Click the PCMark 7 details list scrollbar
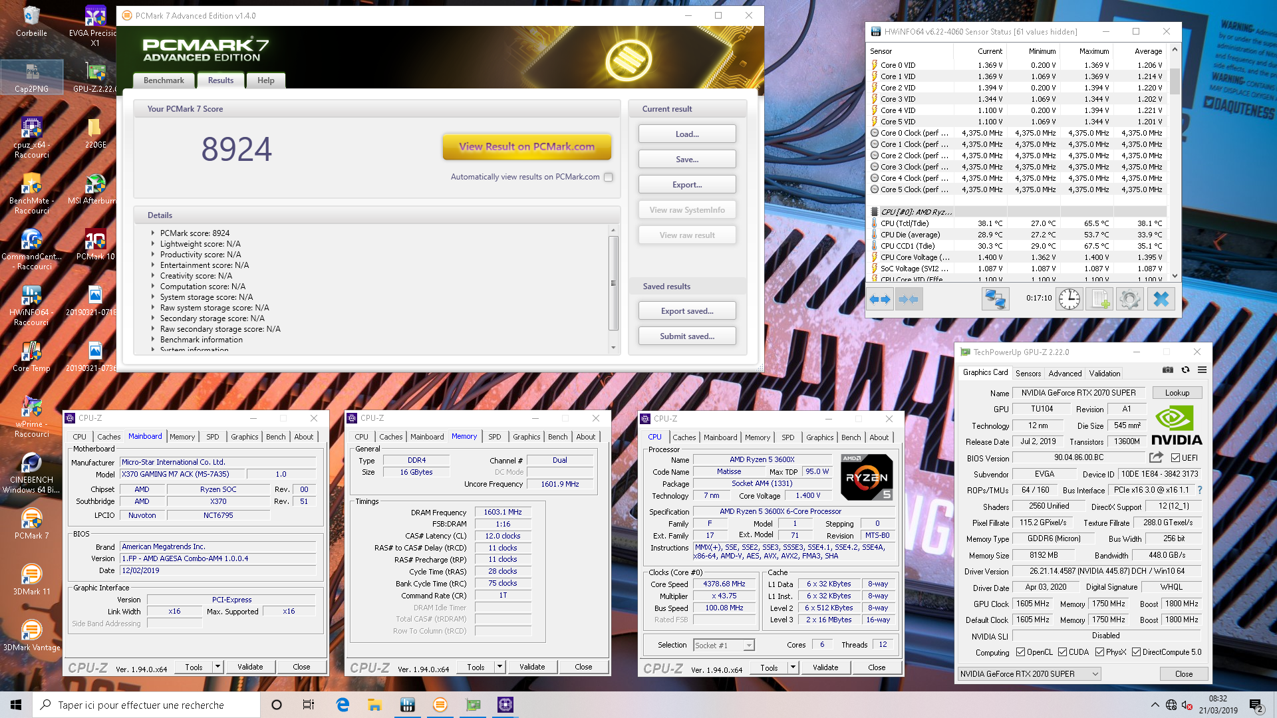 pyautogui.click(x=613, y=283)
